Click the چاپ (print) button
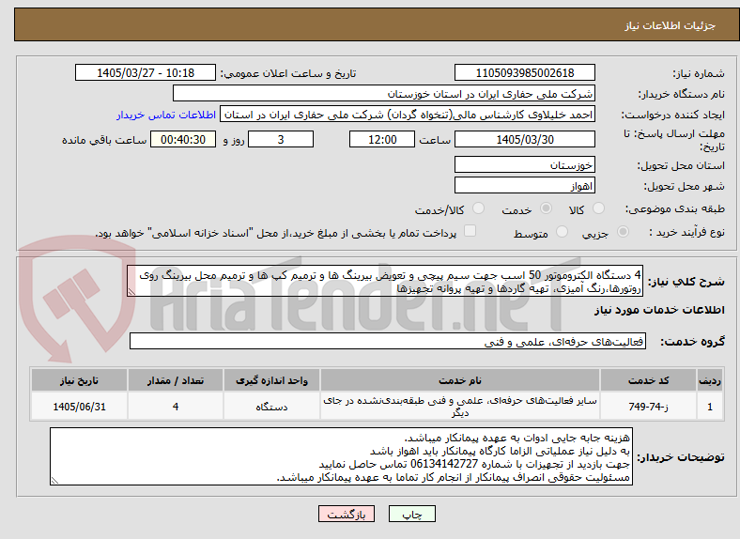Viewport: 740px width, 539px height. 411,514
